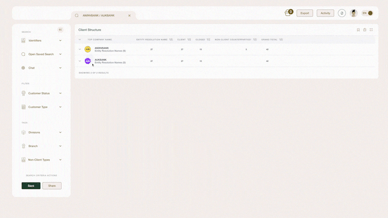388x218 pixels.
Task: Sort by the Grand Total column icon
Action: pyautogui.click(x=281, y=39)
